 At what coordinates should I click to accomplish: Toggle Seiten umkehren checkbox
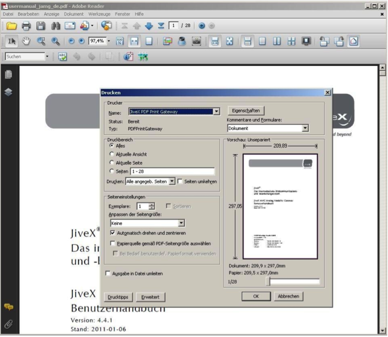(180, 182)
